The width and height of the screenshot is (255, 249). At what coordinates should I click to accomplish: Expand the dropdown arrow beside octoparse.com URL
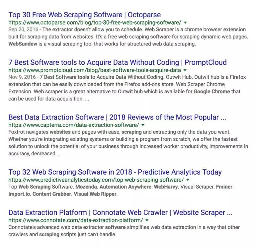coord(185,23)
